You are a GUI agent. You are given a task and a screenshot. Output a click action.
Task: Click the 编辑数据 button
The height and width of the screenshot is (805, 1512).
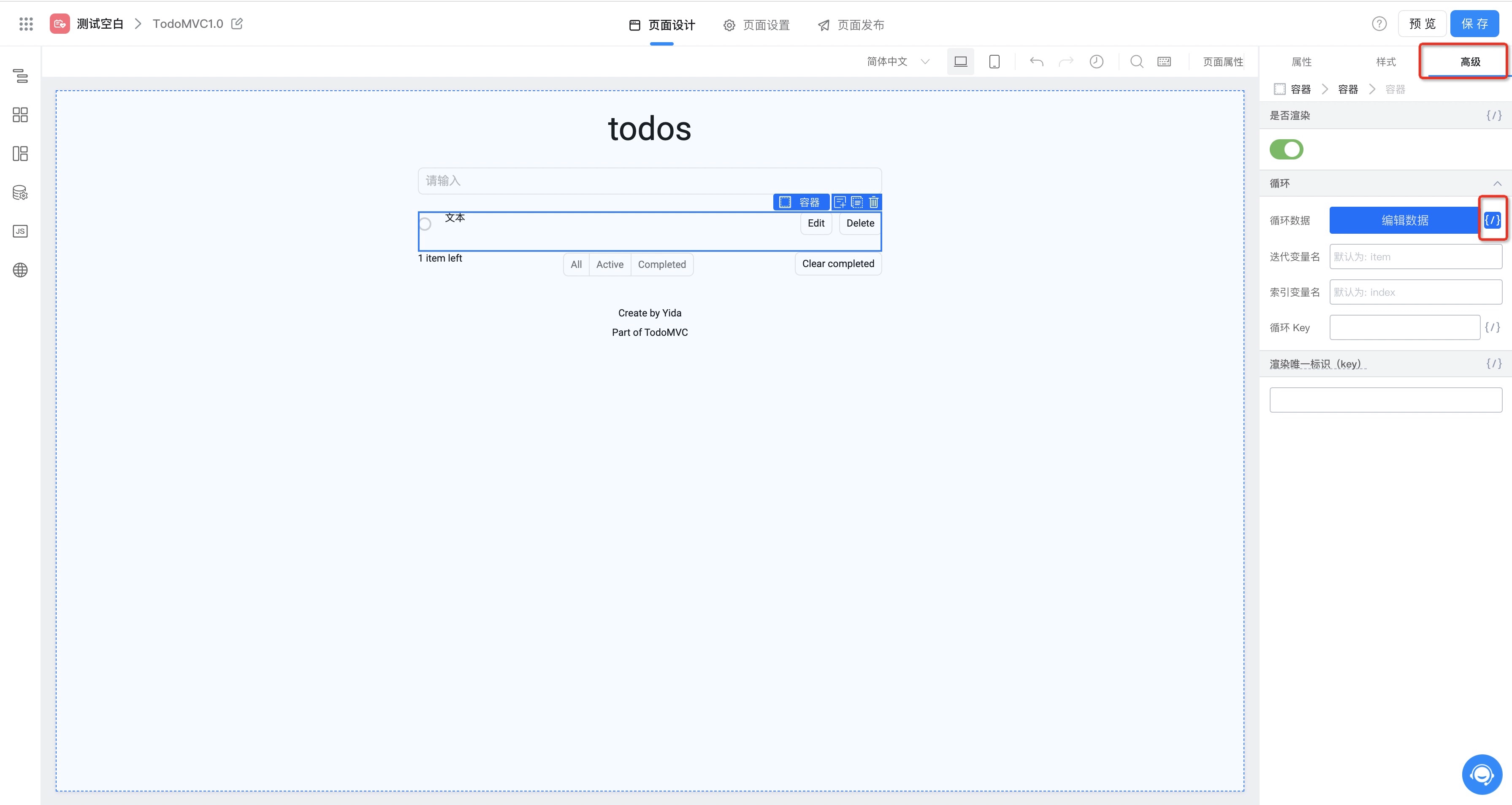(x=1405, y=220)
